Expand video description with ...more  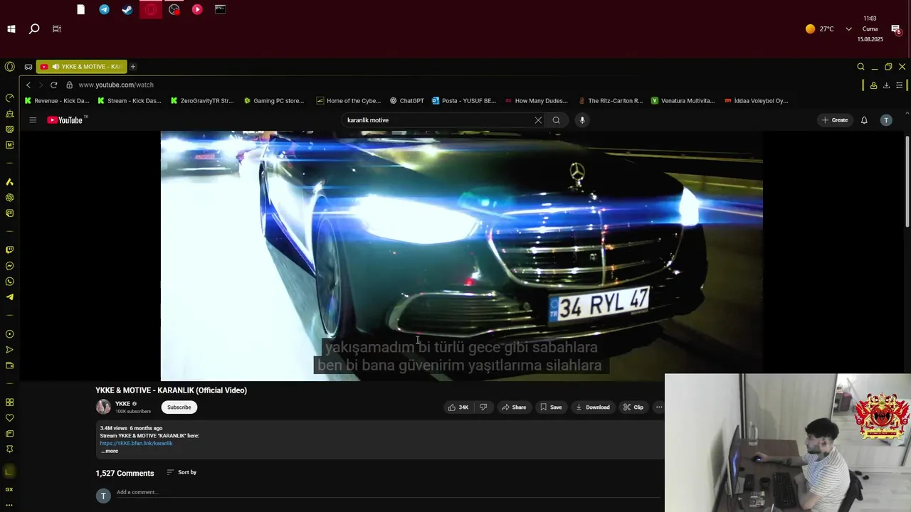(x=110, y=451)
